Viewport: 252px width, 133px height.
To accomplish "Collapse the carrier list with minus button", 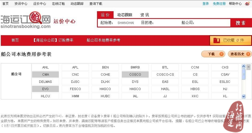I will coord(249,67).
